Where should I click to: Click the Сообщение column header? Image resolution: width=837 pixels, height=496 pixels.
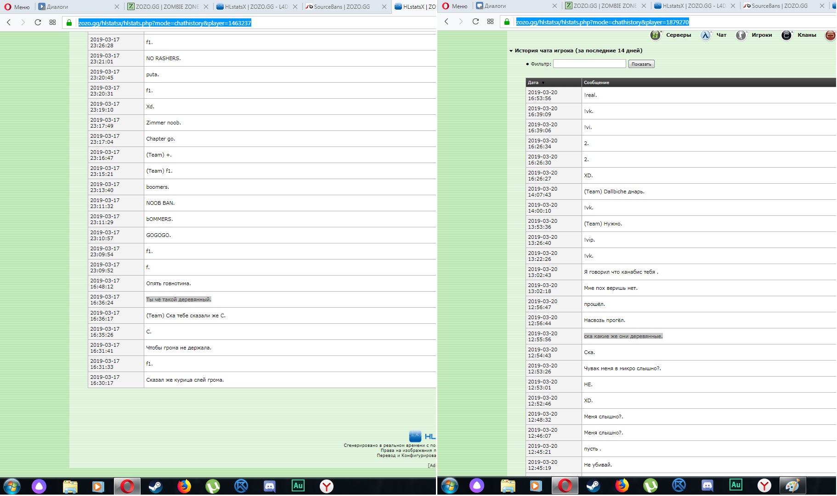coord(596,83)
